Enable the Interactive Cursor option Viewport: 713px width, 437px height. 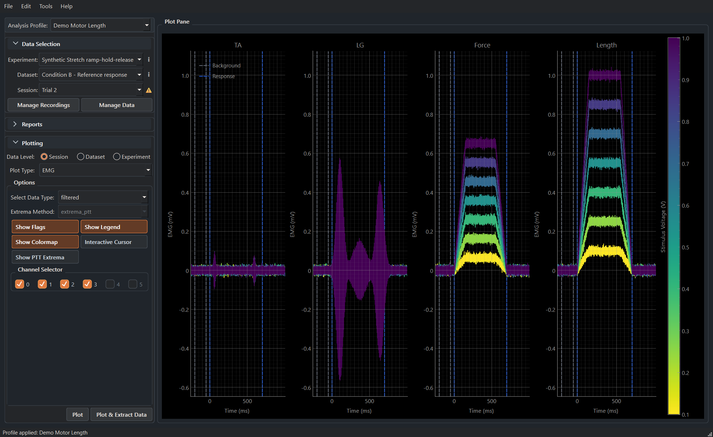(x=114, y=242)
